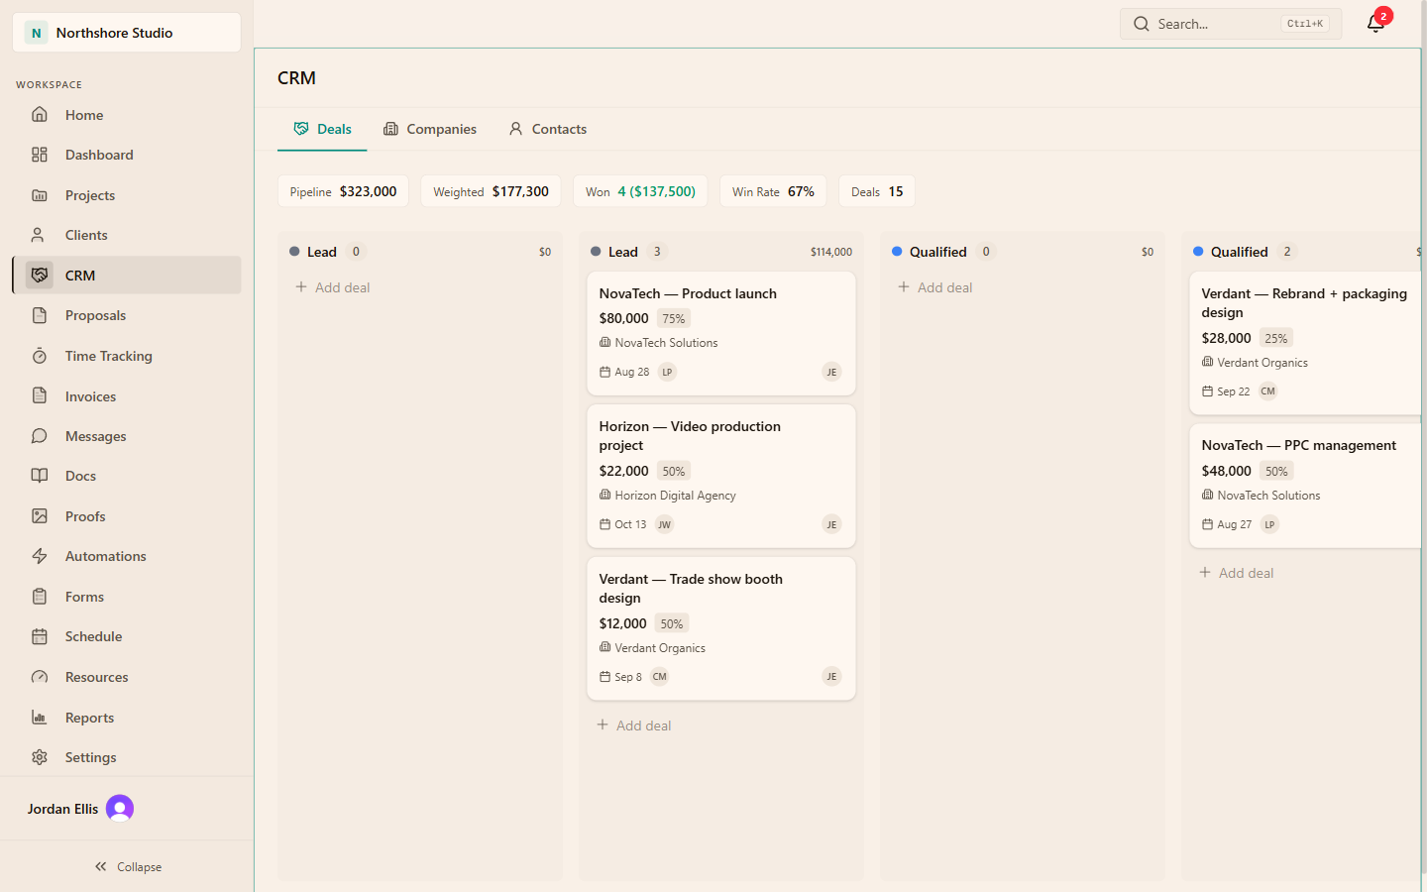Open Automations page
Screen dimensions: 1427x892
tap(127, 556)
